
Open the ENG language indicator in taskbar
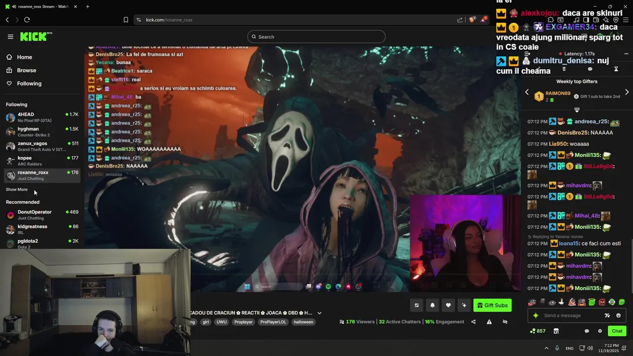(570, 348)
